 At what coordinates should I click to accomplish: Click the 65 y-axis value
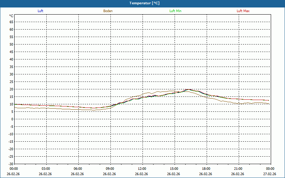pyautogui.click(x=11, y=22)
